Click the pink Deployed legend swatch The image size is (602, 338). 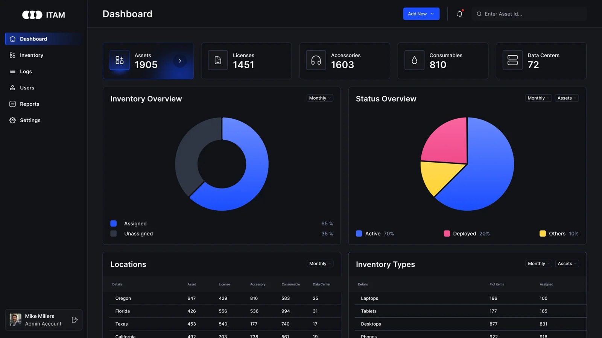click(x=447, y=234)
